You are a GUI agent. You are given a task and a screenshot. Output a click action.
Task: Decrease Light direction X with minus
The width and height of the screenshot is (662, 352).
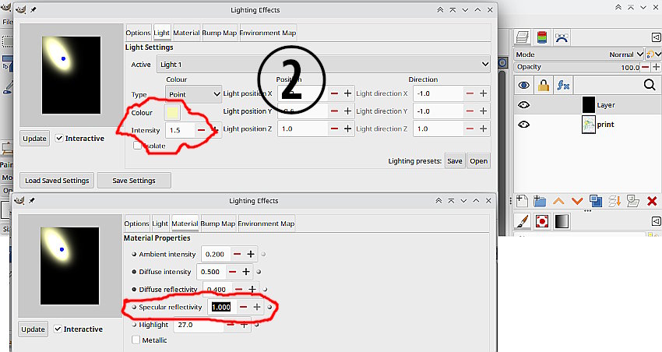[470, 93]
